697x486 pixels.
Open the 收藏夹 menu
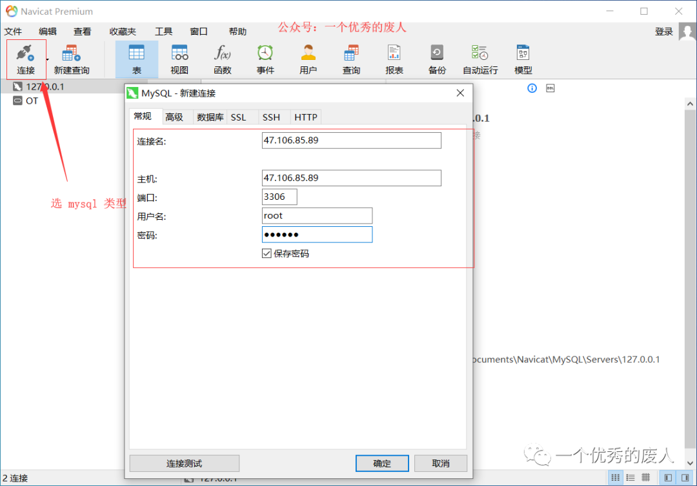click(123, 32)
